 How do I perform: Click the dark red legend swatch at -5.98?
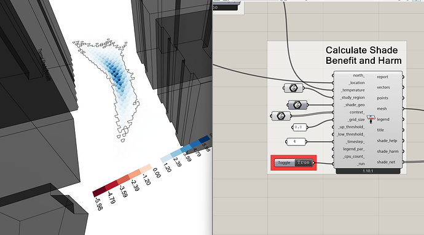[99, 191]
